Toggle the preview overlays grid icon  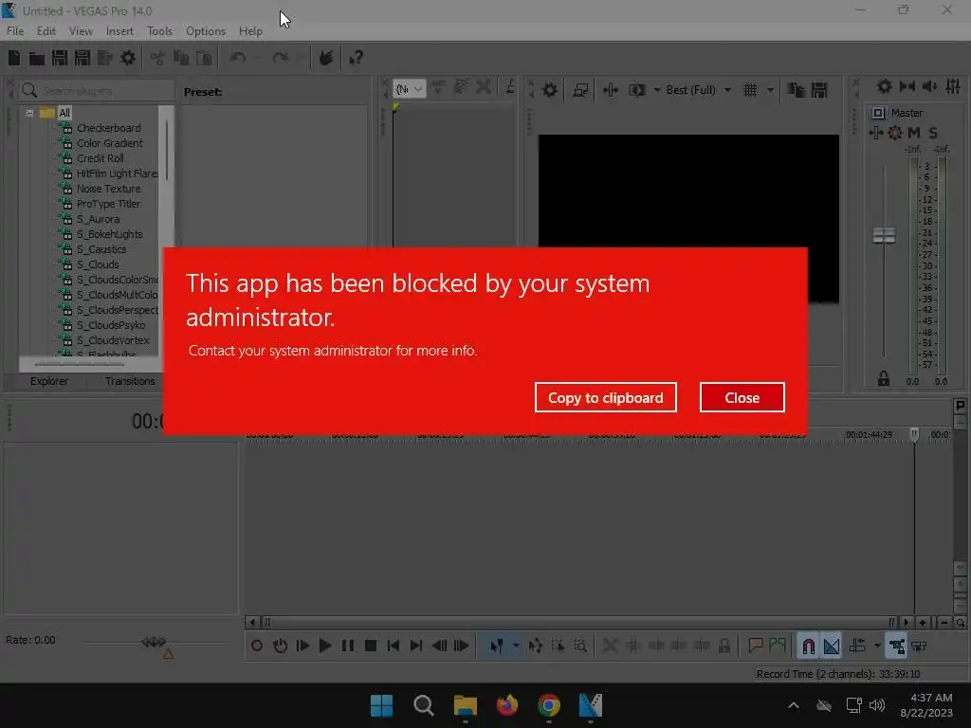click(750, 90)
